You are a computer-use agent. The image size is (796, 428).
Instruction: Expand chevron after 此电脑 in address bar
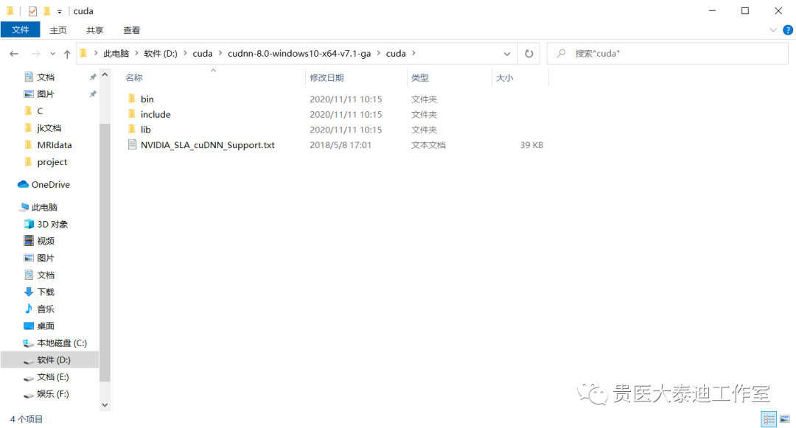pos(136,53)
